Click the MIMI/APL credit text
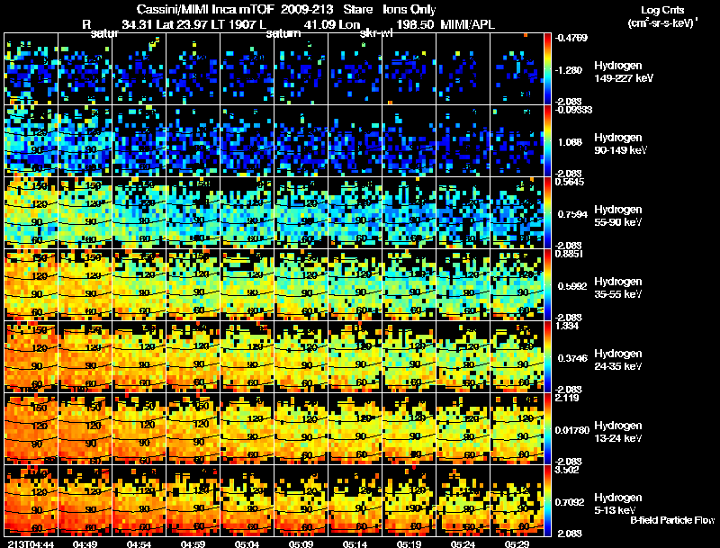This screenshot has width=720, height=548. (467, 25)
